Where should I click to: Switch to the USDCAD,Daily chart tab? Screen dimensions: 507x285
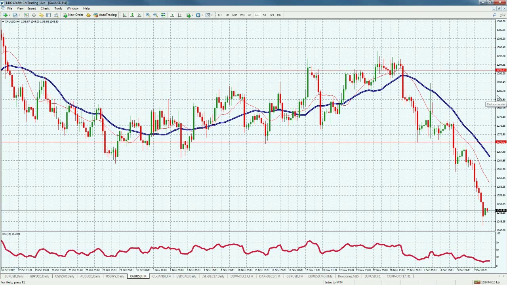coord(186,276)
